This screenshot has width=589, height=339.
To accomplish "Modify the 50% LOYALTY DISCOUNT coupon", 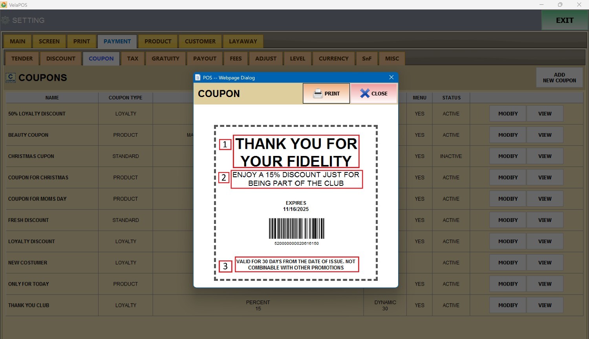I will (x=508, y=114).
